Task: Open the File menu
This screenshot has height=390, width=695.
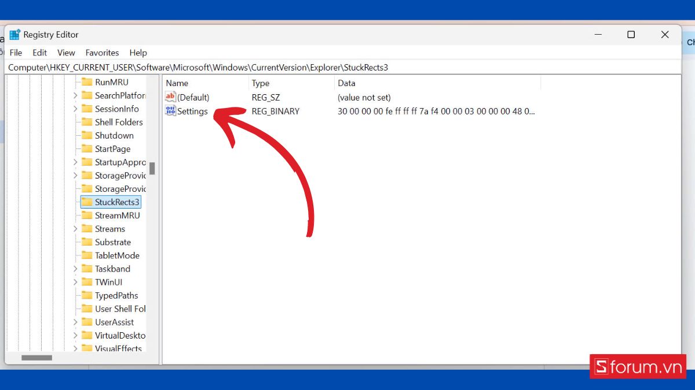Action: click(16, 53)
